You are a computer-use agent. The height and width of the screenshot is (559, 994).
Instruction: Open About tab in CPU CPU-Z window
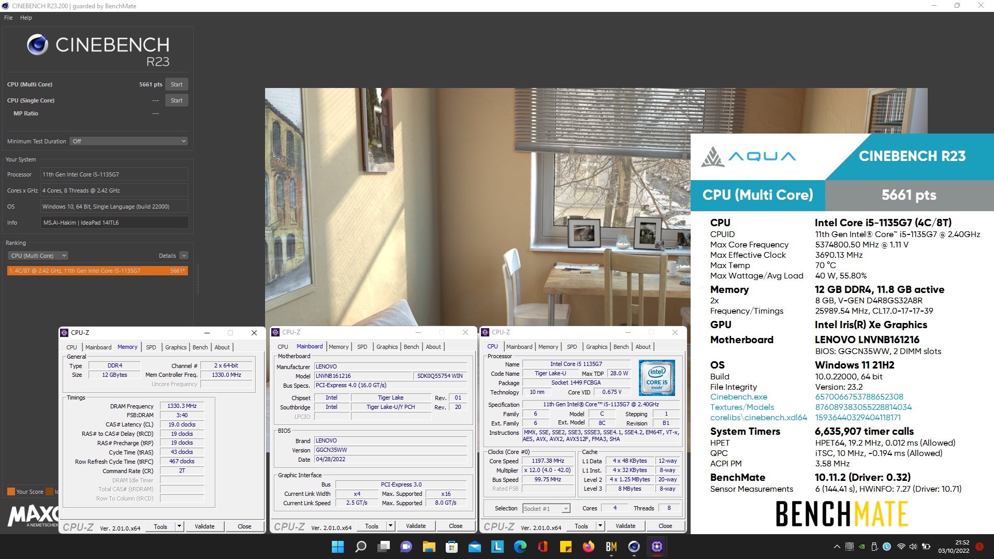[x=643, y=347]
